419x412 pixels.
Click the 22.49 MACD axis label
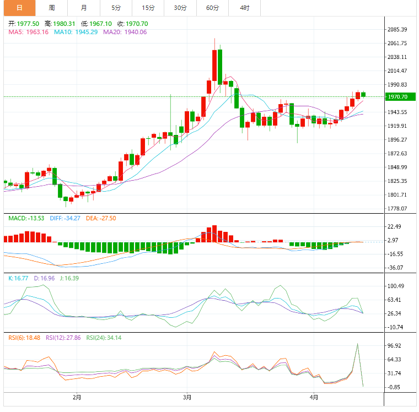coord(394,226)
